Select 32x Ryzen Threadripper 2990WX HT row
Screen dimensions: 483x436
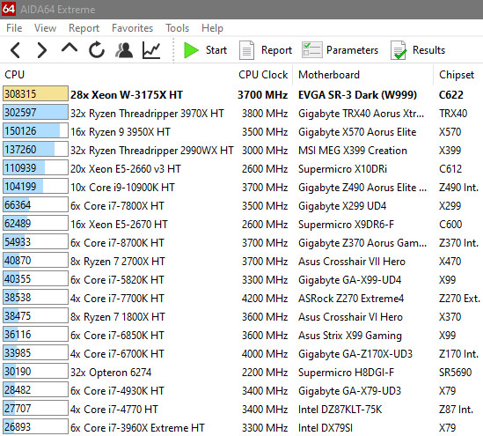[x=241, y=150]
